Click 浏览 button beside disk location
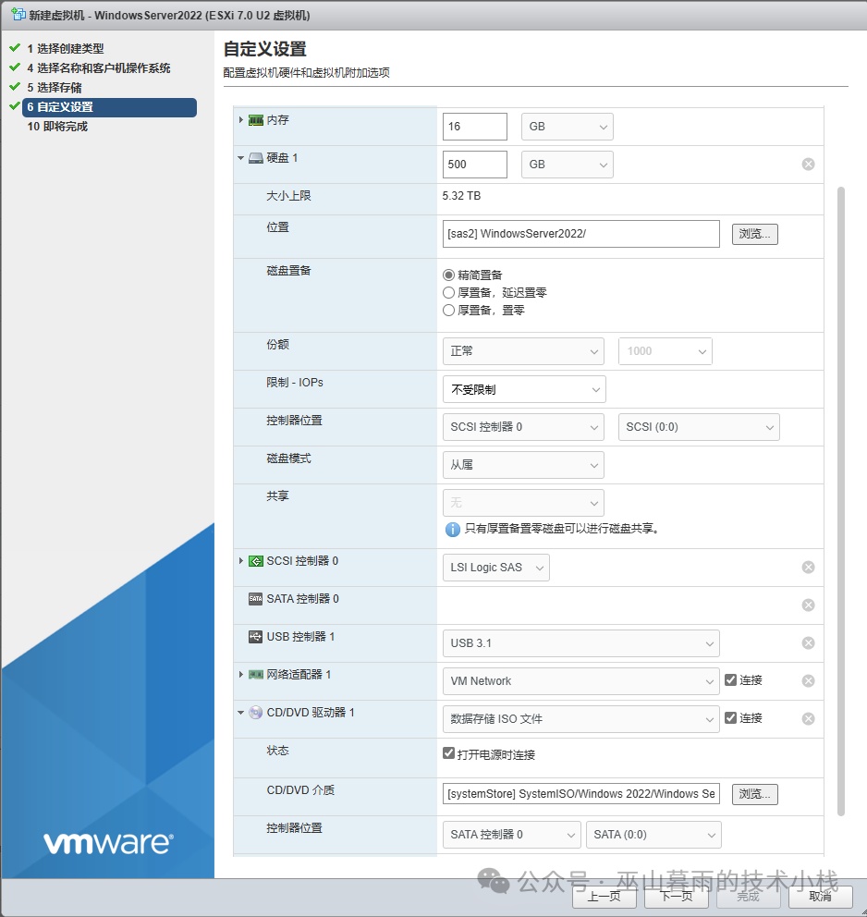This screenshot has width=867, height=917. pos(754,234)
